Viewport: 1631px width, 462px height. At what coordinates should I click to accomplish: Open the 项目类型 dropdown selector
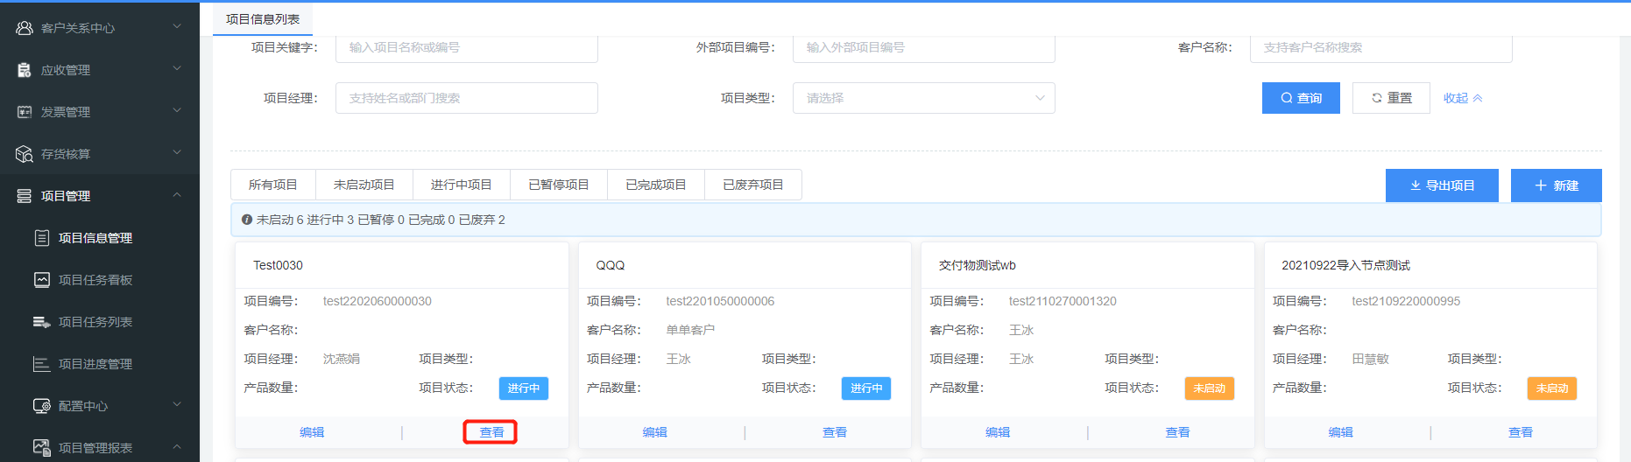[x=923, y=98]
